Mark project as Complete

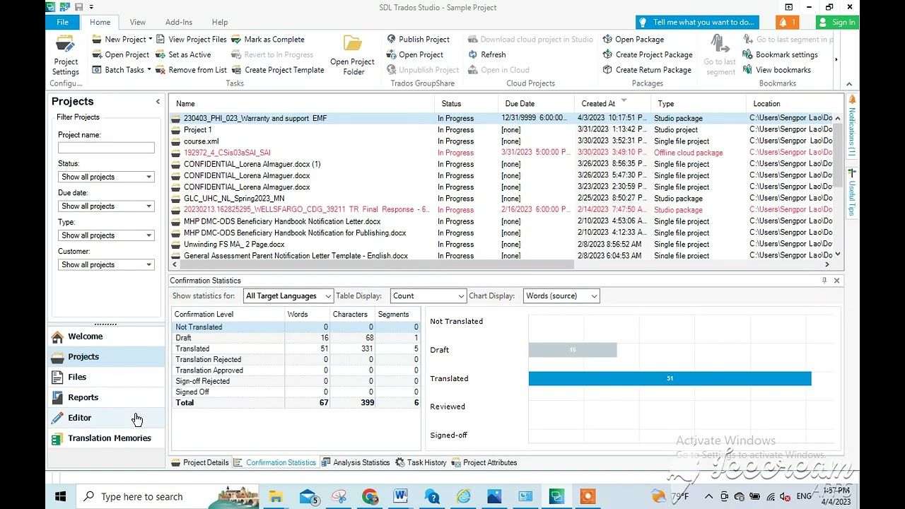point(268,40)
